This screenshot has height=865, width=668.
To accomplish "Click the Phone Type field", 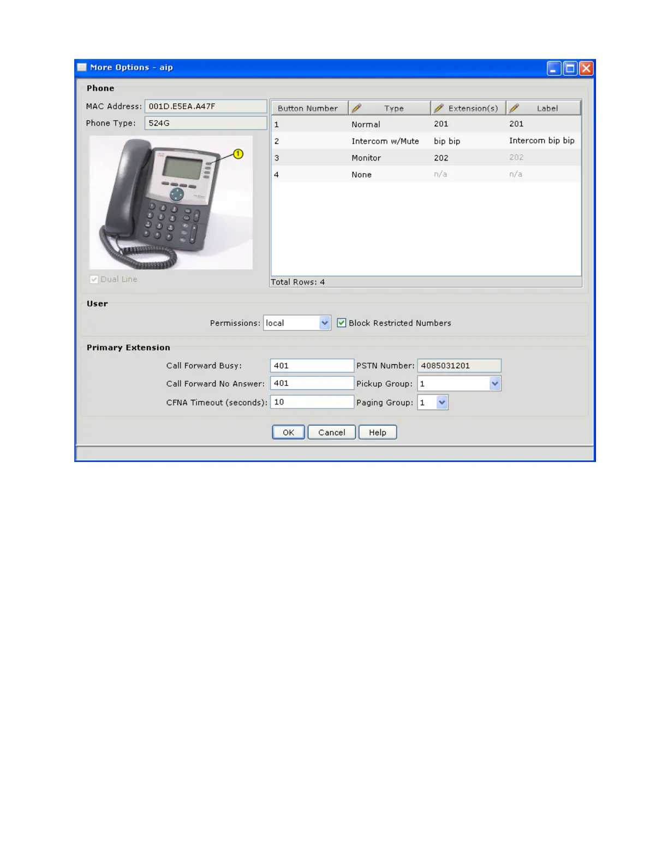I will pos(206,123).
